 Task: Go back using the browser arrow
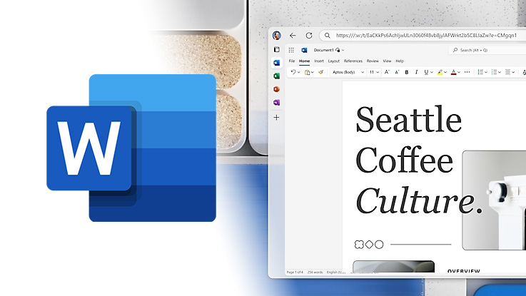(x=293, y=35)
